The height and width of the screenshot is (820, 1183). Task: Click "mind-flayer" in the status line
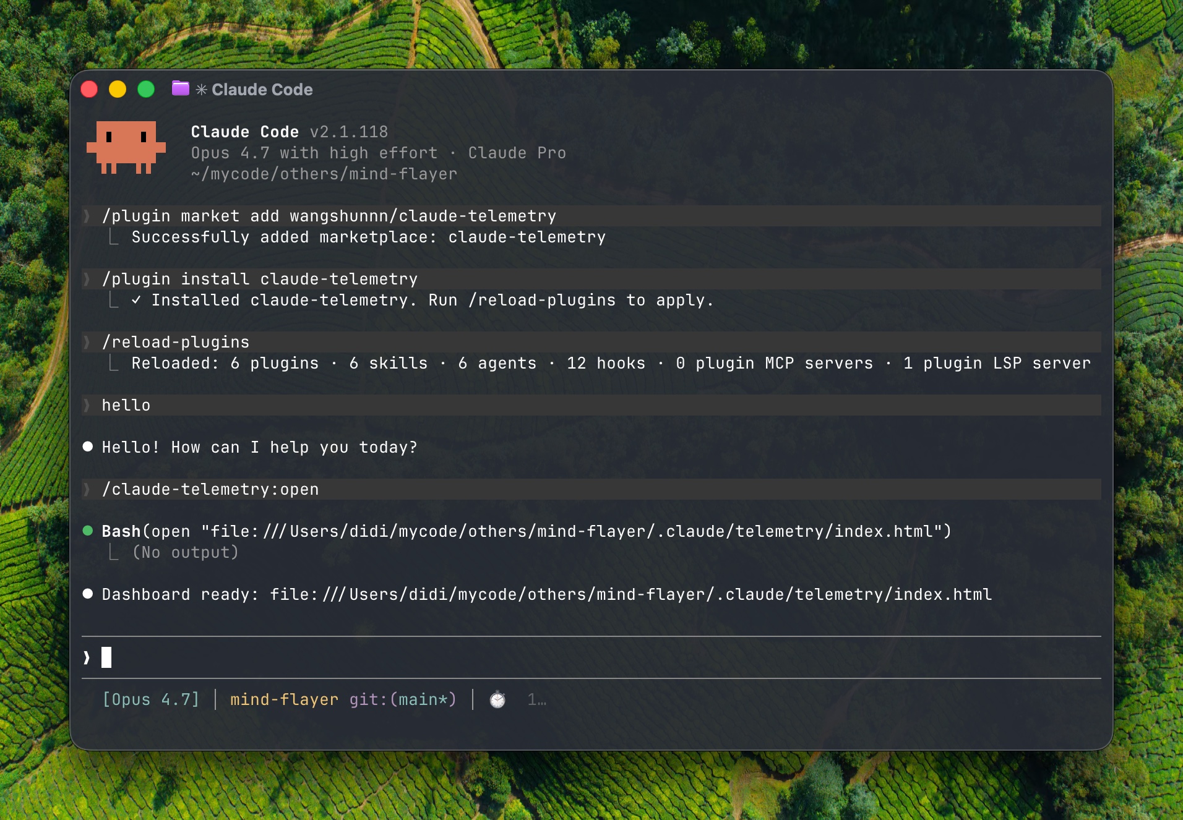pos(285,699)
